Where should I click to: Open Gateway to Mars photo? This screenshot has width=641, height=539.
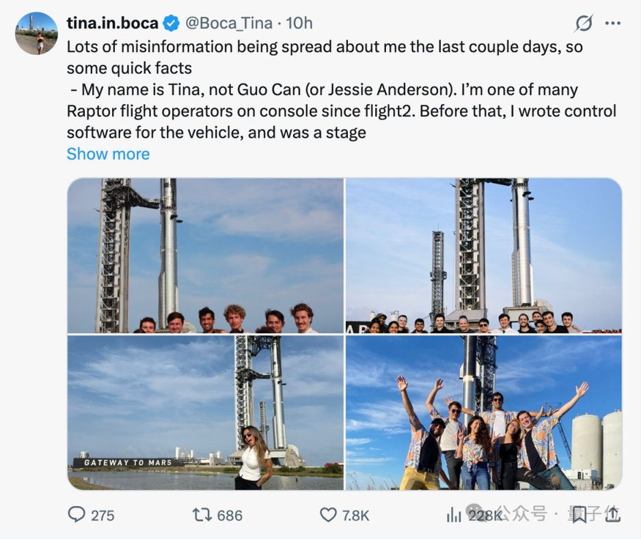point(205,413)
